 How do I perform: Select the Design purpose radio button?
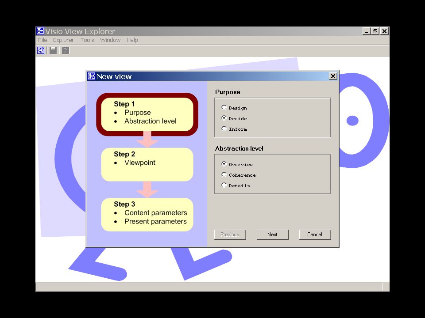(x=224, y=107)
